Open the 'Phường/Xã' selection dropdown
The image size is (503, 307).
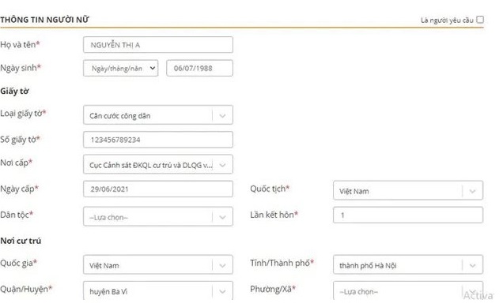click(408, 290)
